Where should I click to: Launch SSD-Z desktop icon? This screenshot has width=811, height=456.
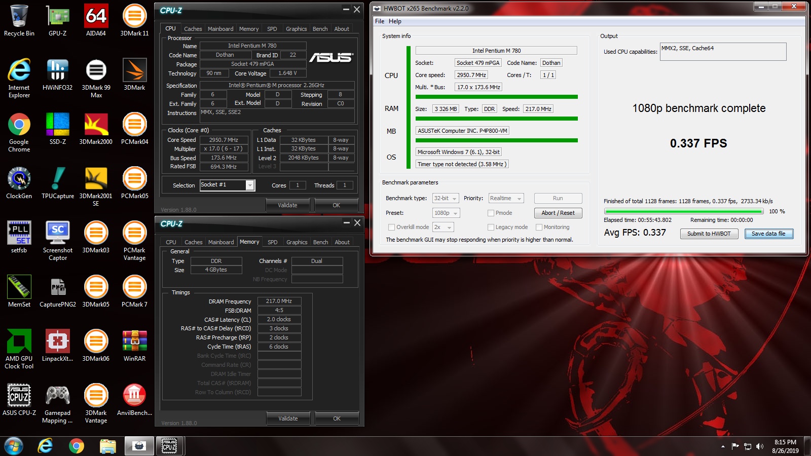coord(58,129)
